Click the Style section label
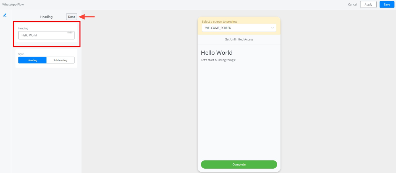The image size is (396, 173). click(x=21, y=54)
